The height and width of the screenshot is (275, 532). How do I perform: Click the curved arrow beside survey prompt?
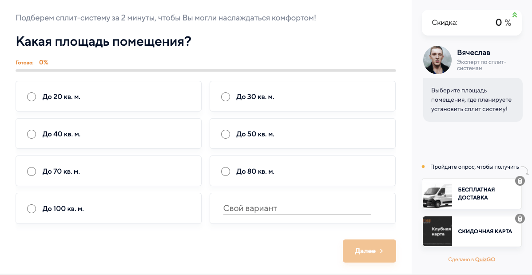[524, 170]
